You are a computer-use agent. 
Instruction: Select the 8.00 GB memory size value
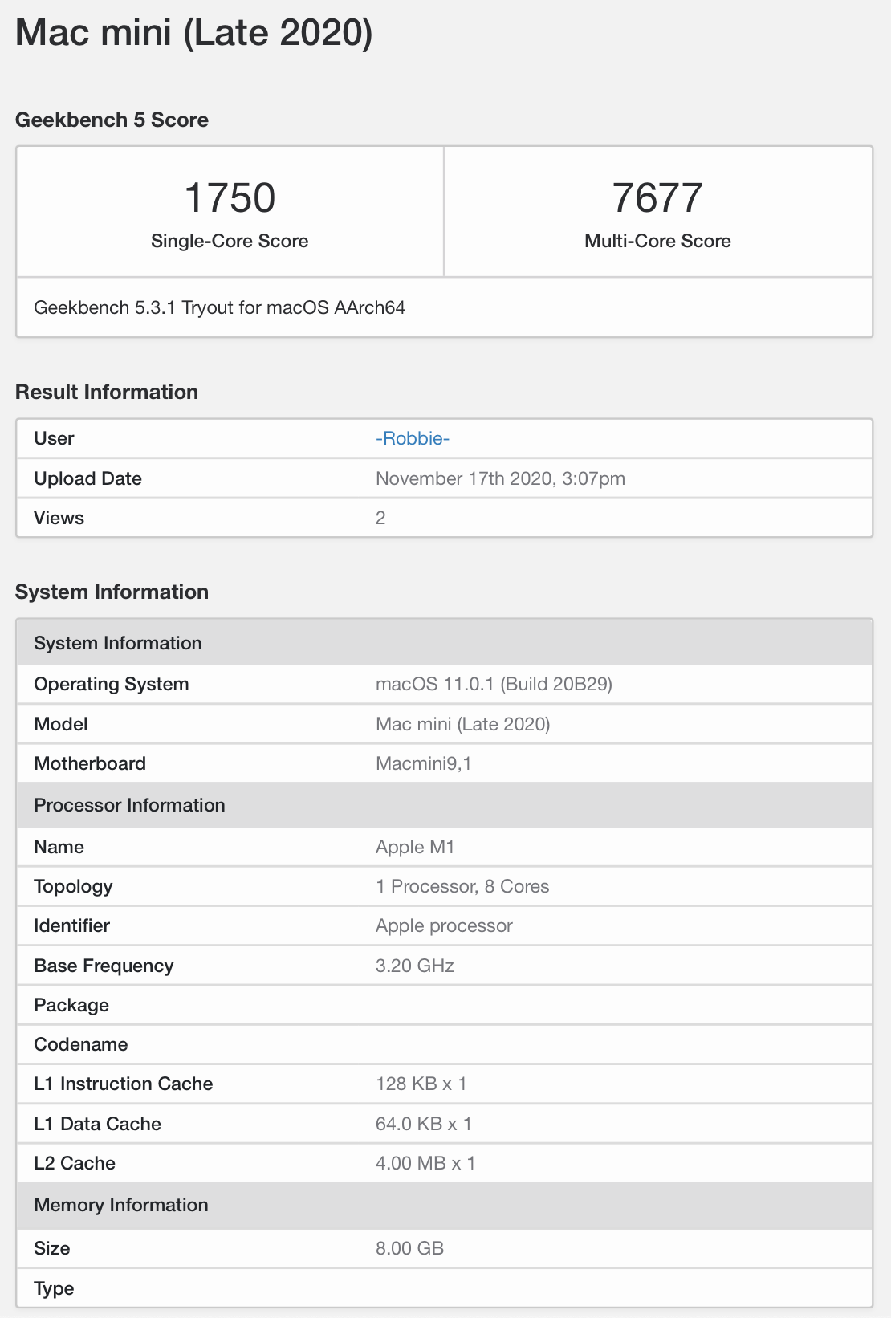click(409, 1248)
